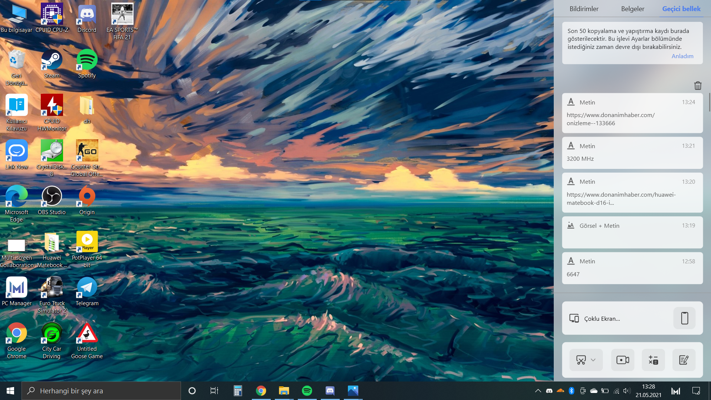Select the 3200 MHz clipboard entry
The height and width of the screenshot is (400, 711).
pos(632,153)
